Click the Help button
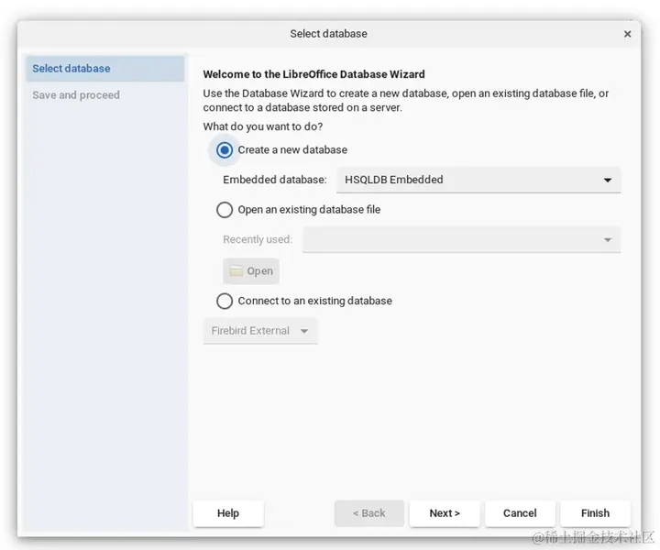660x550 pixels. click(x=228, y=513)
